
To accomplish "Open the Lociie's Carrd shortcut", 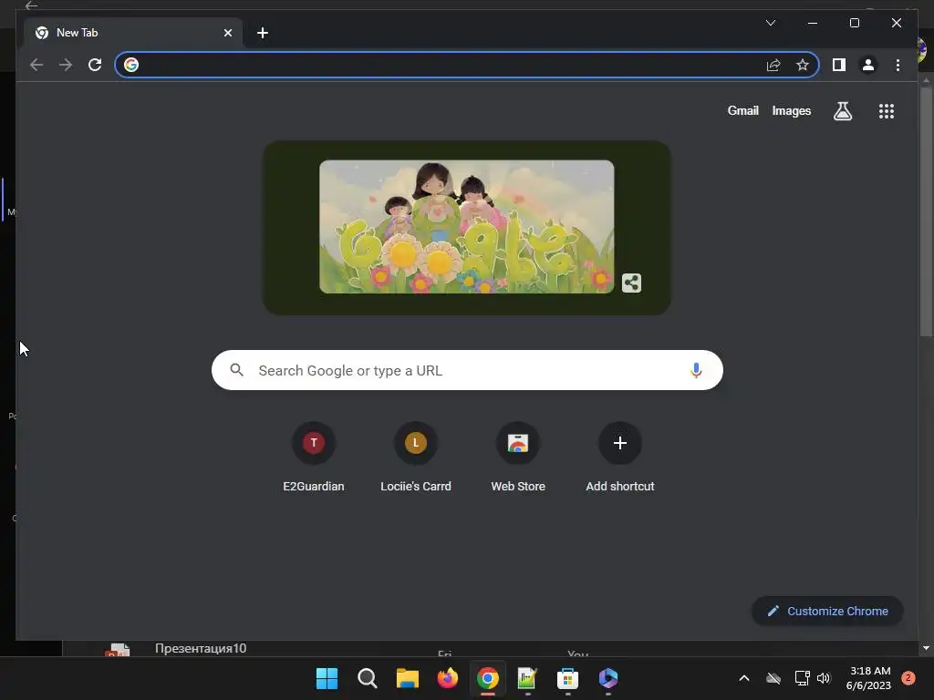I will pyautogui.click(x=416, y=457).
